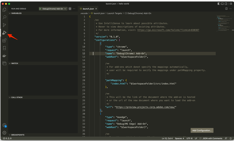
Task: Click "index.html" key on line 21
Action: (119, 84)
